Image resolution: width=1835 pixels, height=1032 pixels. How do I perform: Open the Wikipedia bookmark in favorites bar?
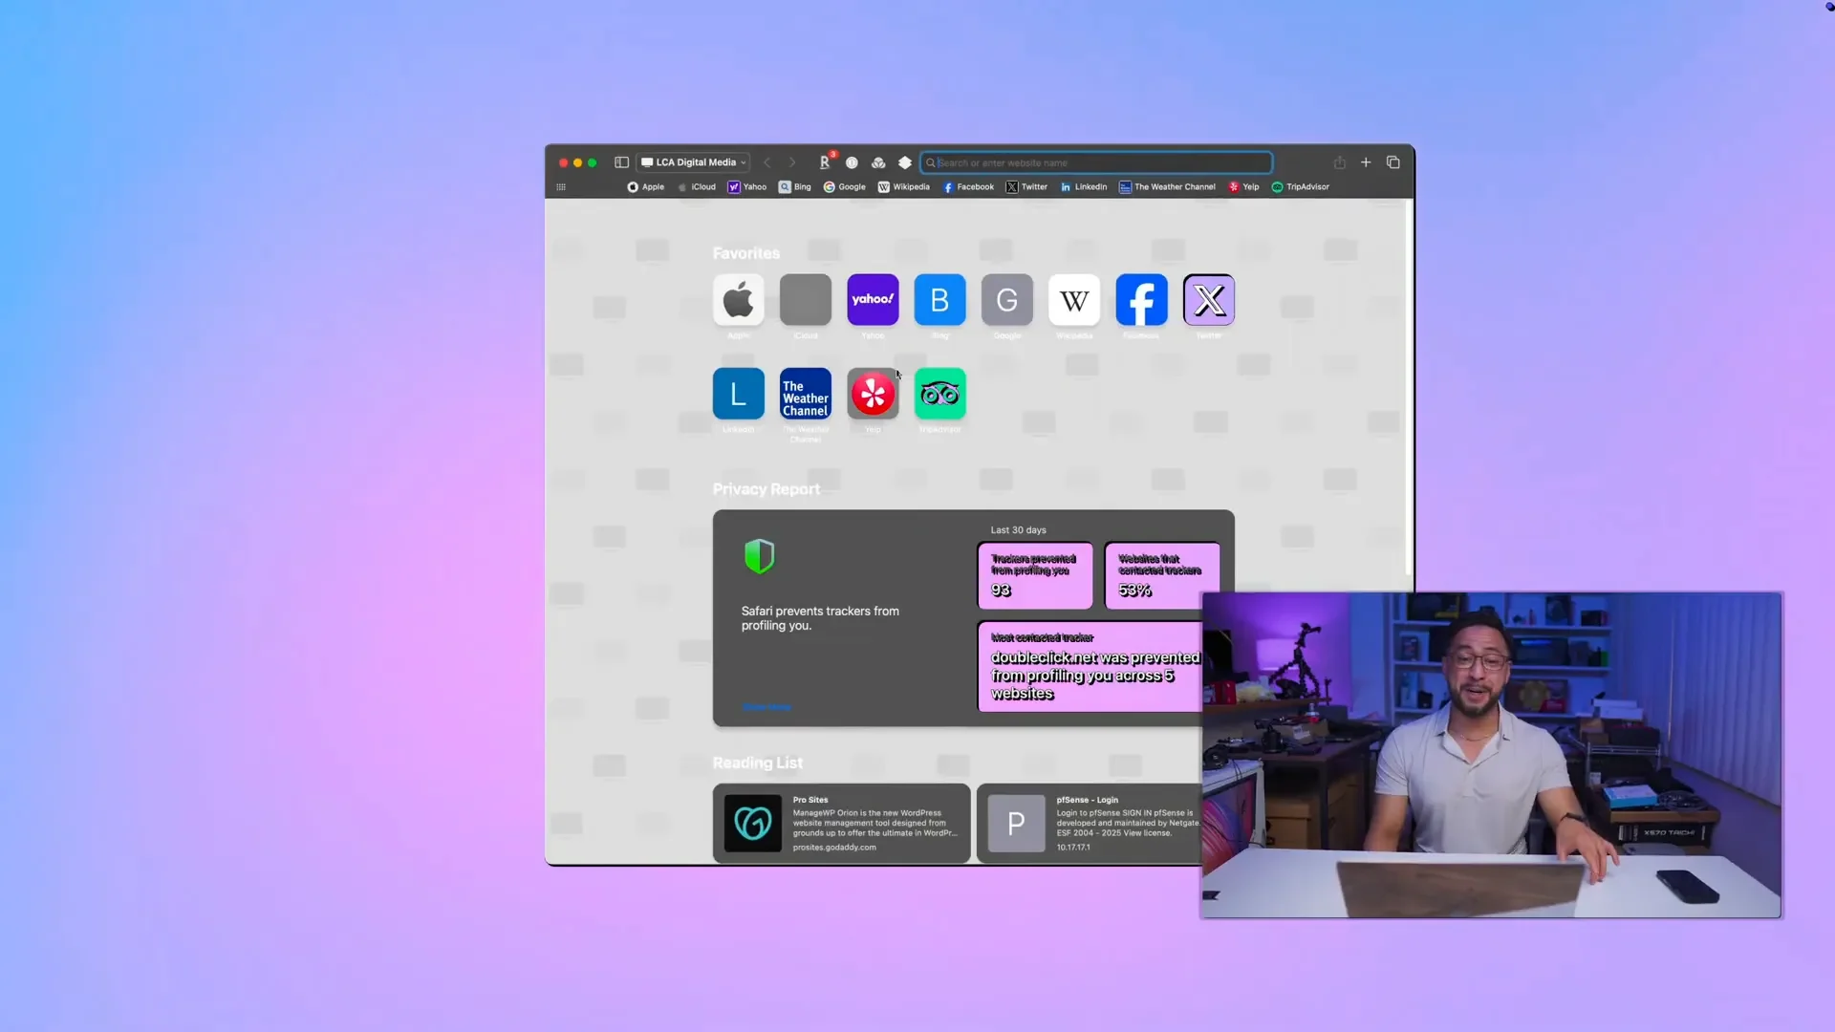(x=904, y=187)
